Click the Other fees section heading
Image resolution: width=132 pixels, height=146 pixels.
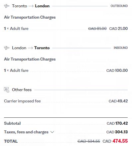pos(22,90)
